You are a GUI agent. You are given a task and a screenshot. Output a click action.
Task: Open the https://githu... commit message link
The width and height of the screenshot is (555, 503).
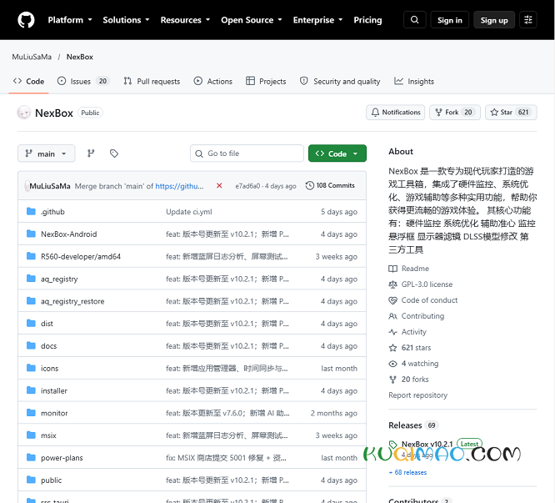coord(179,186)
